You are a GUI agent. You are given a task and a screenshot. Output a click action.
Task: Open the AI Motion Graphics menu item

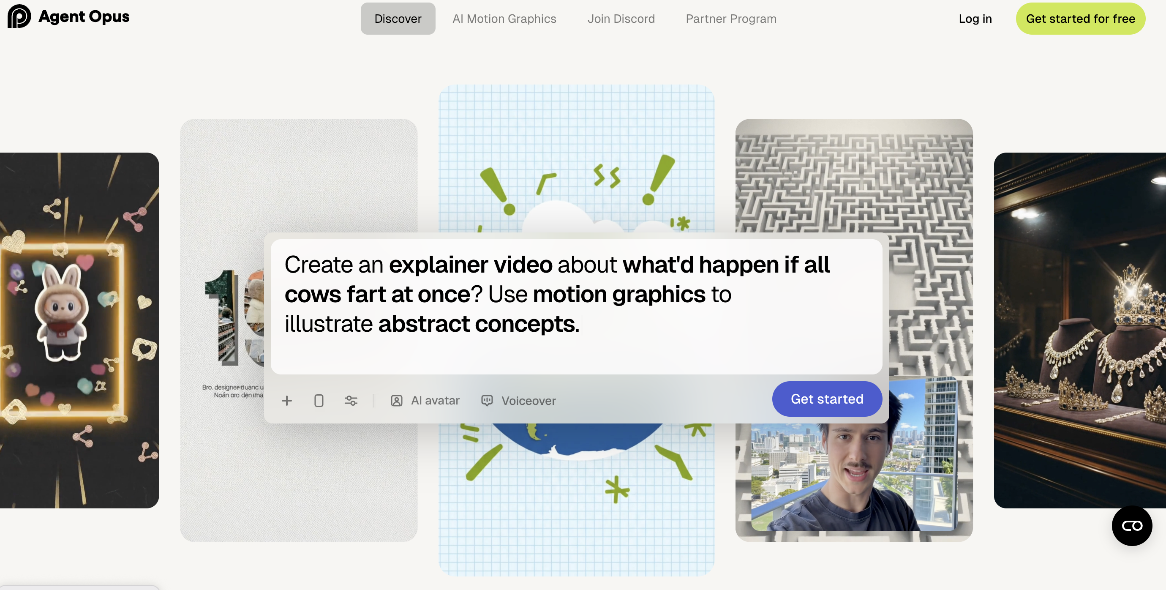pos(504,19)
